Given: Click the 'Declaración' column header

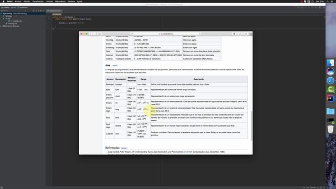Looking at the screenshot, I should [121, 79].
